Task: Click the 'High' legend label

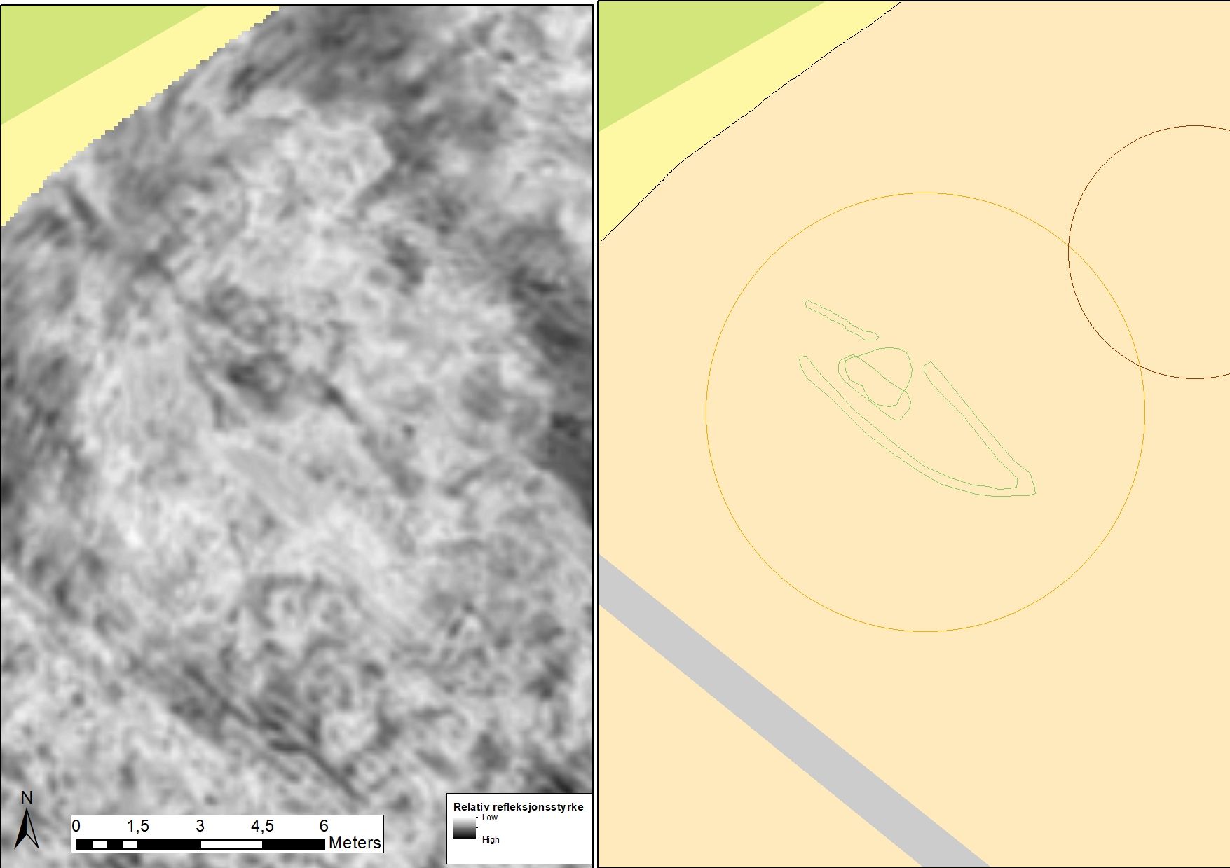Action: (491, 840)
